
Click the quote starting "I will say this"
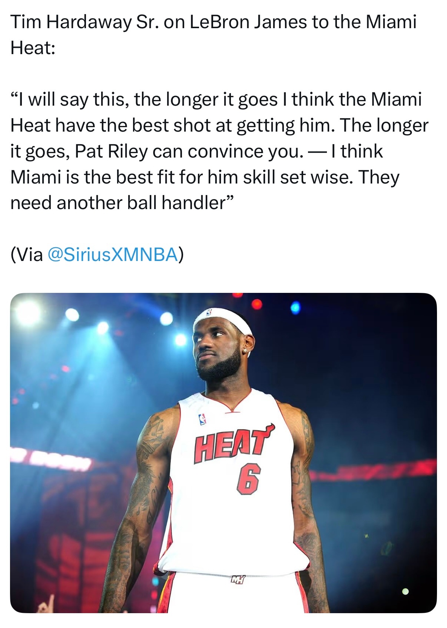219,151
